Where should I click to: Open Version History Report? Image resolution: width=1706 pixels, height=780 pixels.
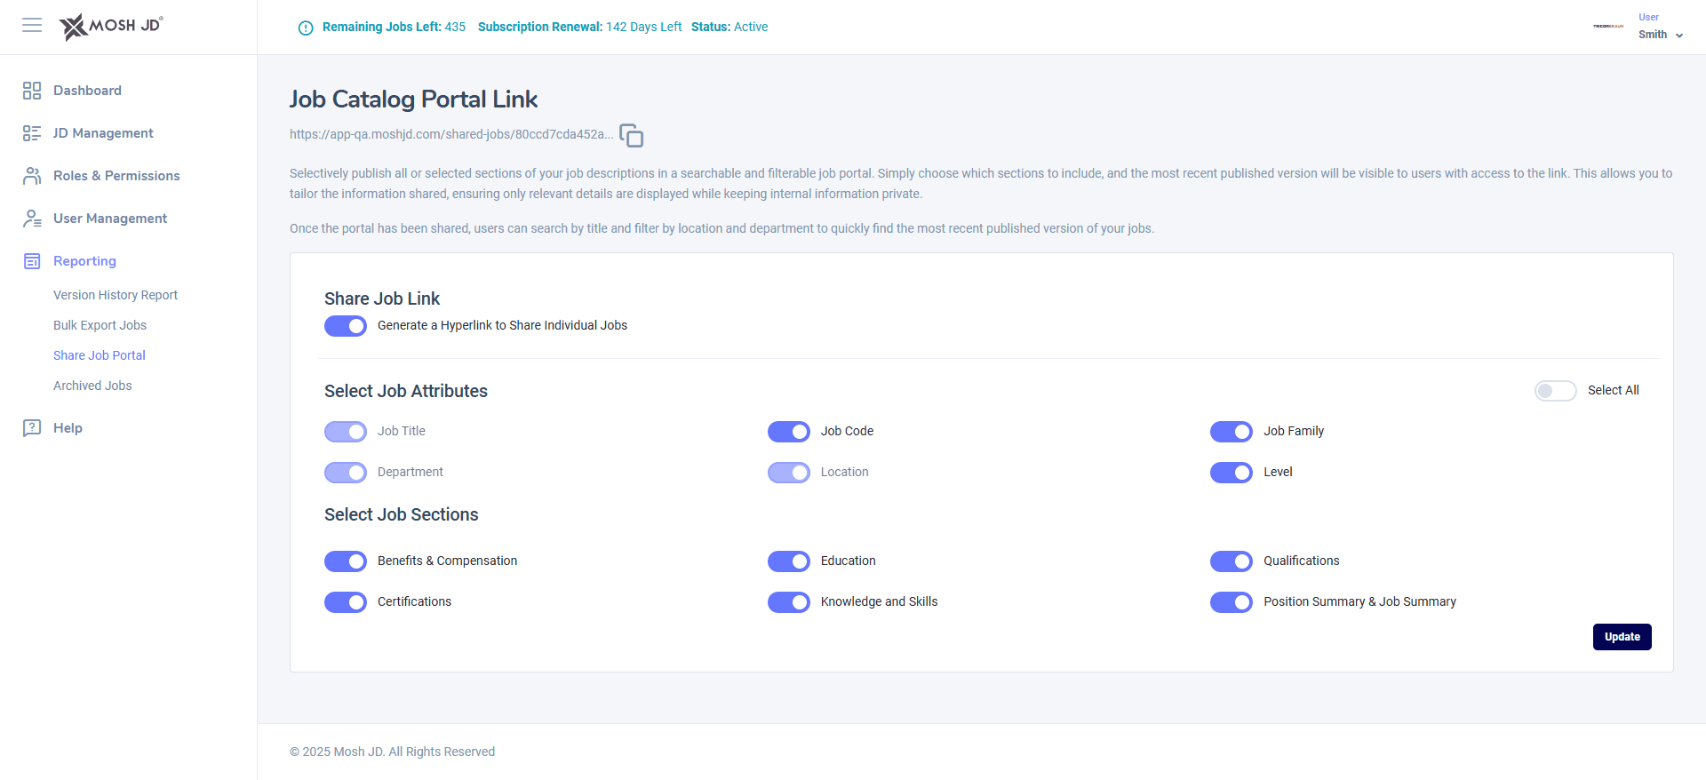point(116,295)
